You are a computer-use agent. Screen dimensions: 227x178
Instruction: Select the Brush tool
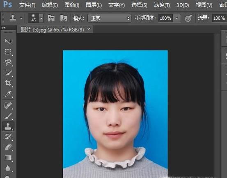click(x=8, y=116)
